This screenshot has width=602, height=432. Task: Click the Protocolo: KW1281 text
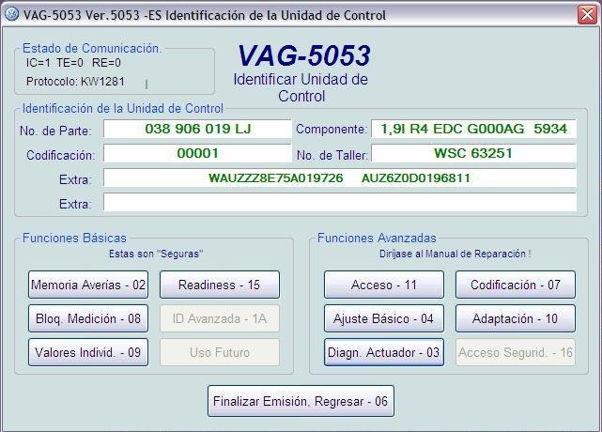click(76, 82)
